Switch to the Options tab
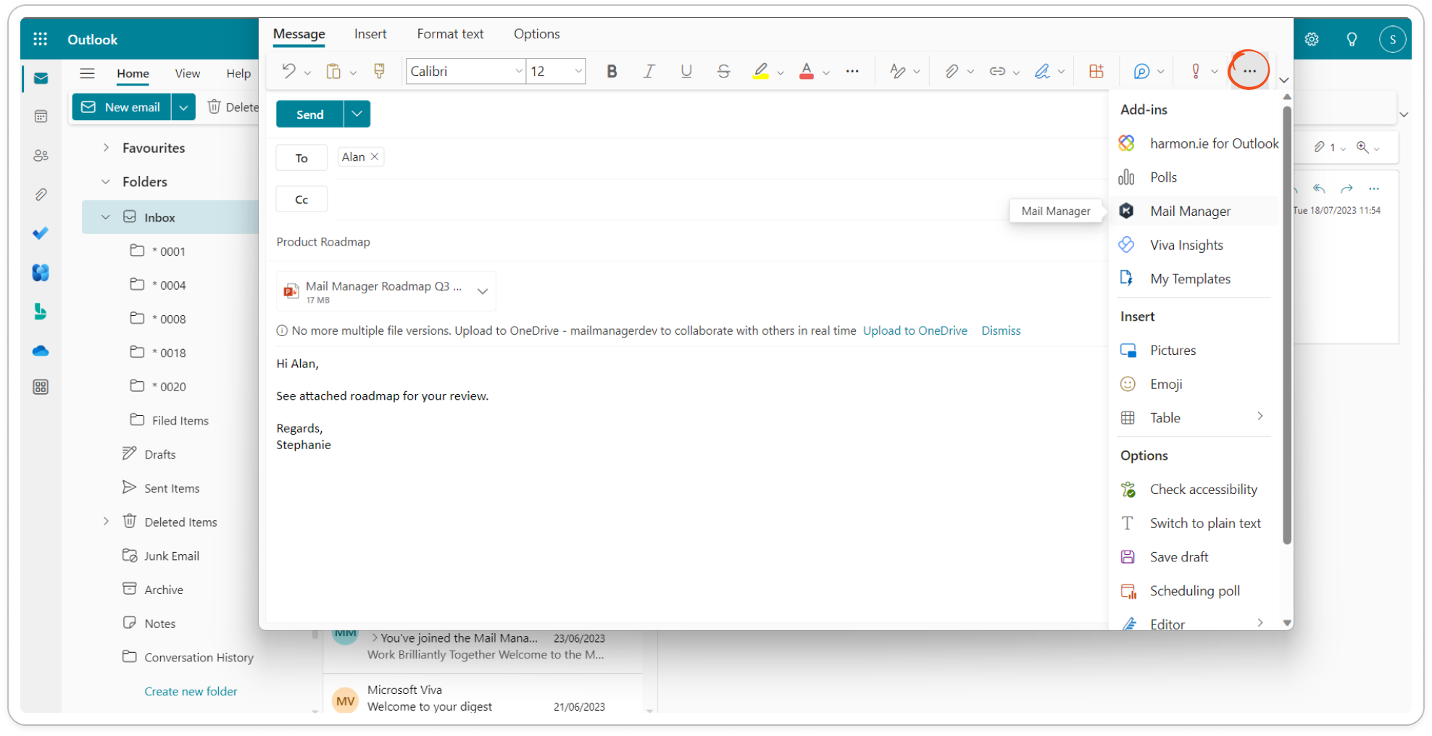Screen dimensions: 1432x736 (x=536, y=34)
